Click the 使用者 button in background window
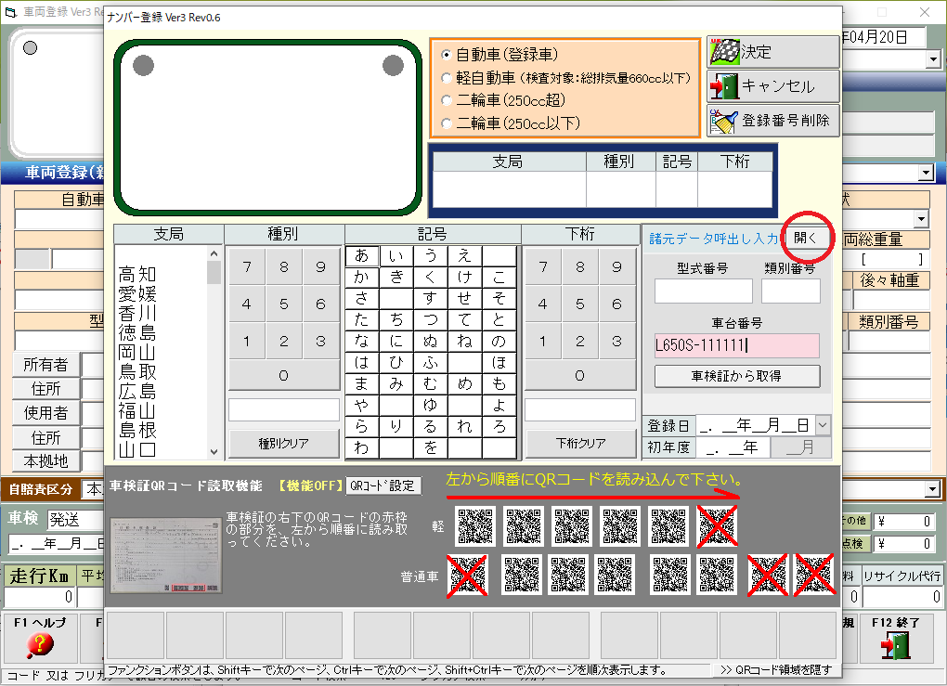947x686 pixels. pyautogui.click(x=45, y=413)
